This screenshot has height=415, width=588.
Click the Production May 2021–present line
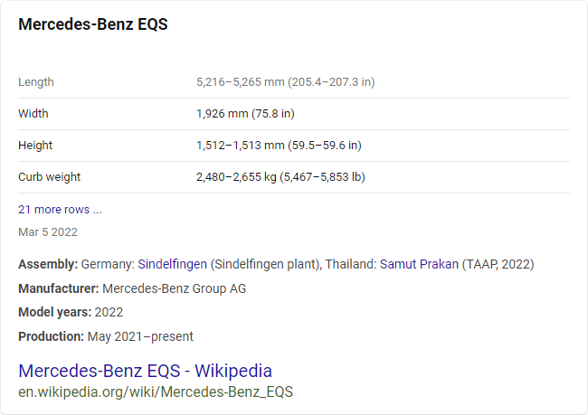coord(106,336)
